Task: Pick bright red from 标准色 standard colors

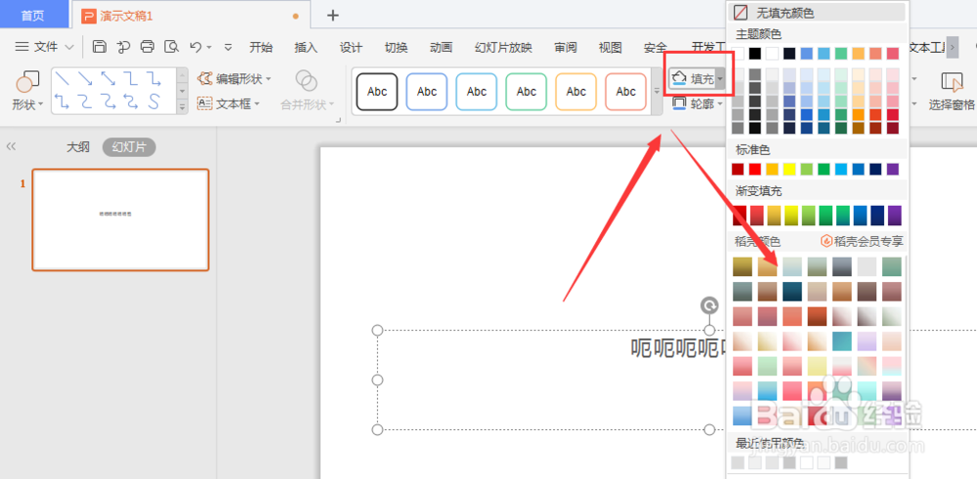Action: pyautogui.click(x=755, y=169)
